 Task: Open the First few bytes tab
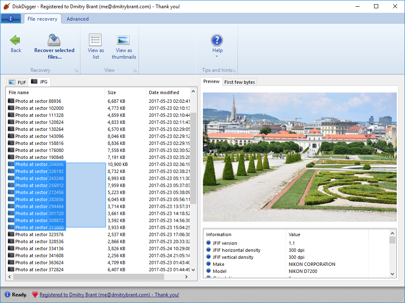tap(240, 82)
